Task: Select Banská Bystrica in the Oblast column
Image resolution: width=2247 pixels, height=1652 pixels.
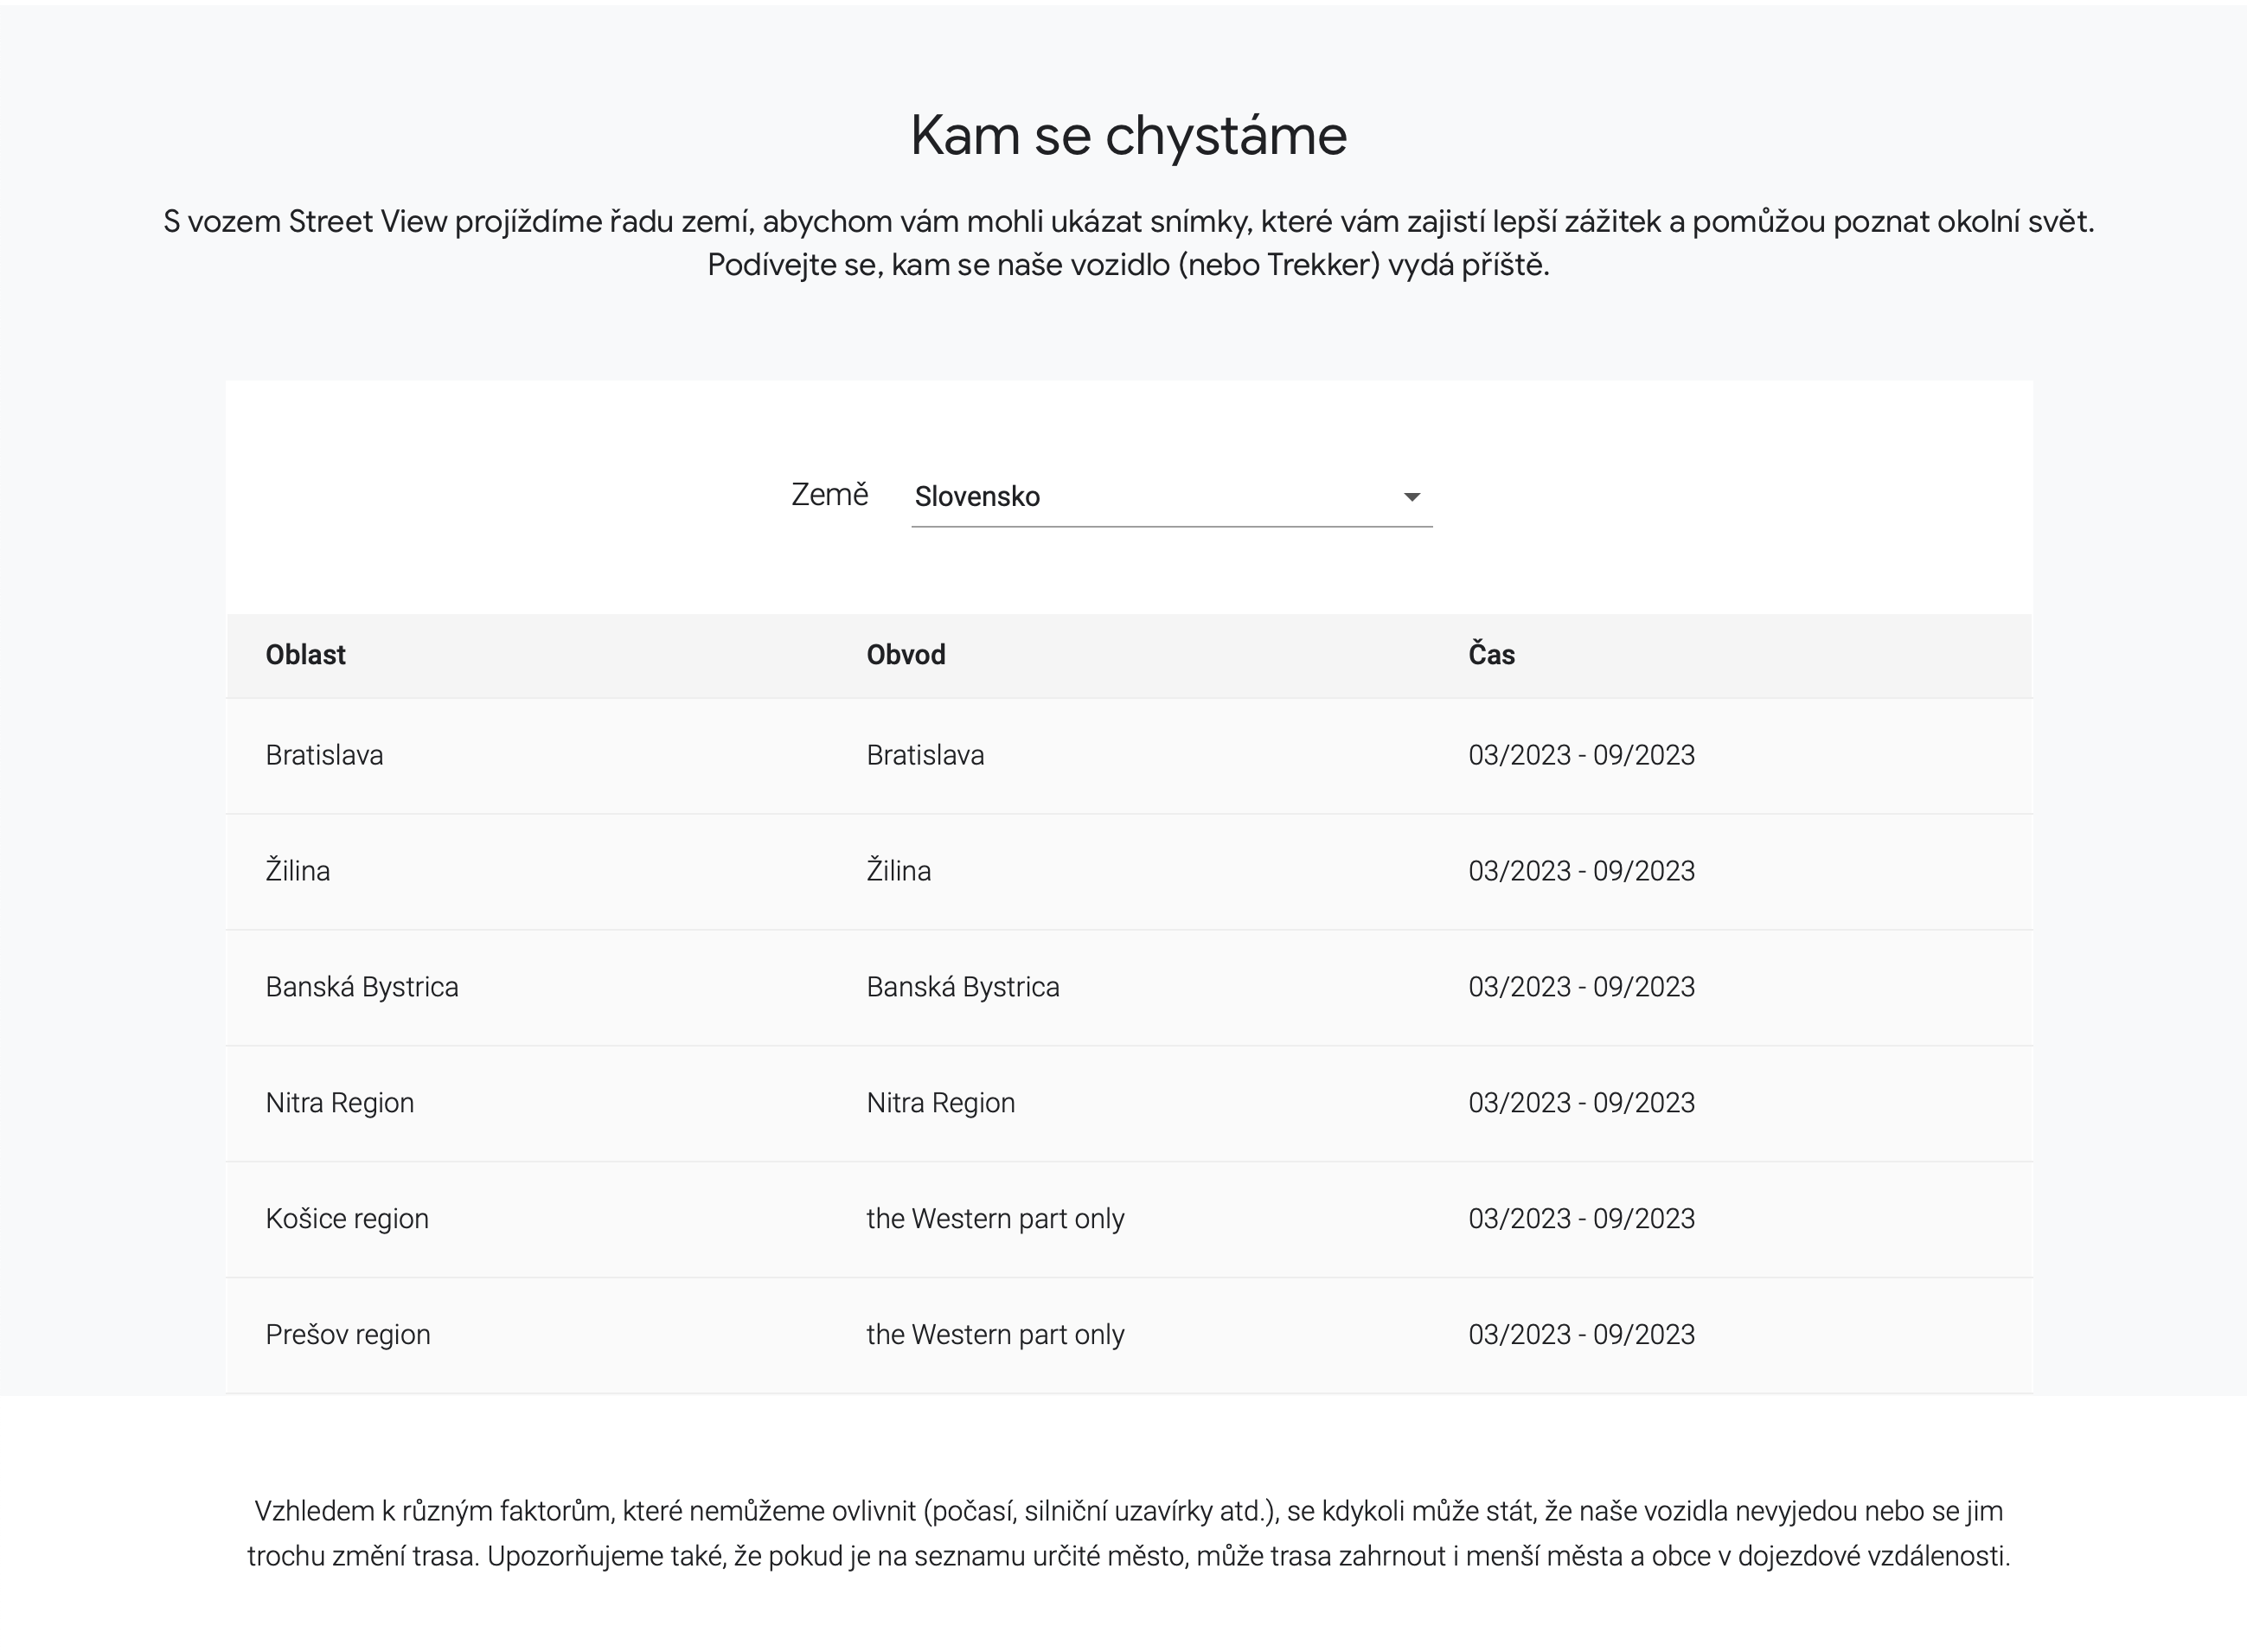Action: click(x=361, y=987)
